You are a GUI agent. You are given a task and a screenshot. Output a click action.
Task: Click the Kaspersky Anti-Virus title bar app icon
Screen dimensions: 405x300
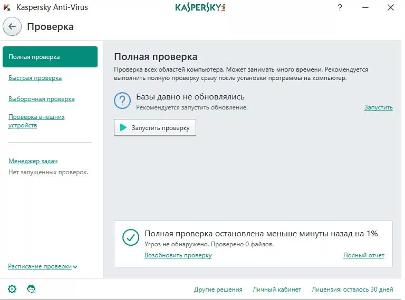click(x=7, y=7)
